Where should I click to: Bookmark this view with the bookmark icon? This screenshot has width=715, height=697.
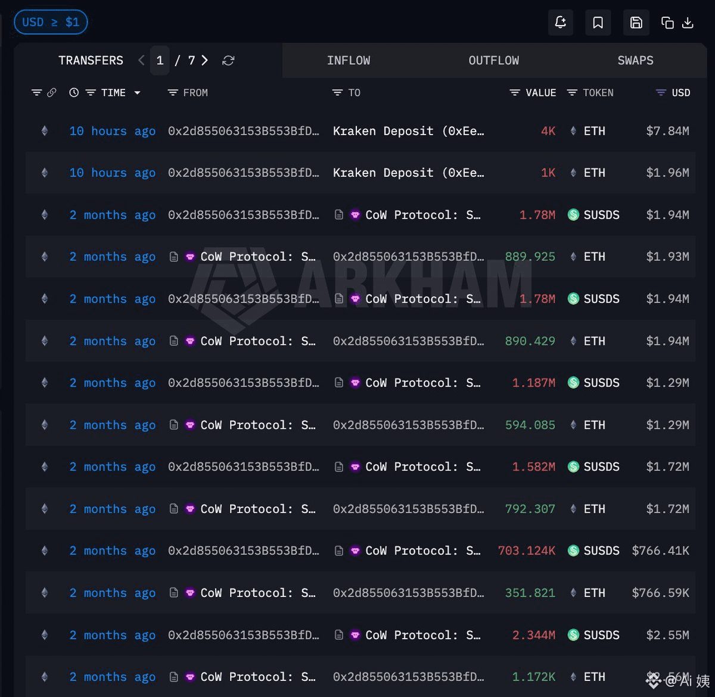(x=598, y=23)
